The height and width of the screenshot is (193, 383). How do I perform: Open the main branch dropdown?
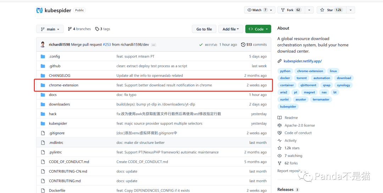[x=50, y=29]
